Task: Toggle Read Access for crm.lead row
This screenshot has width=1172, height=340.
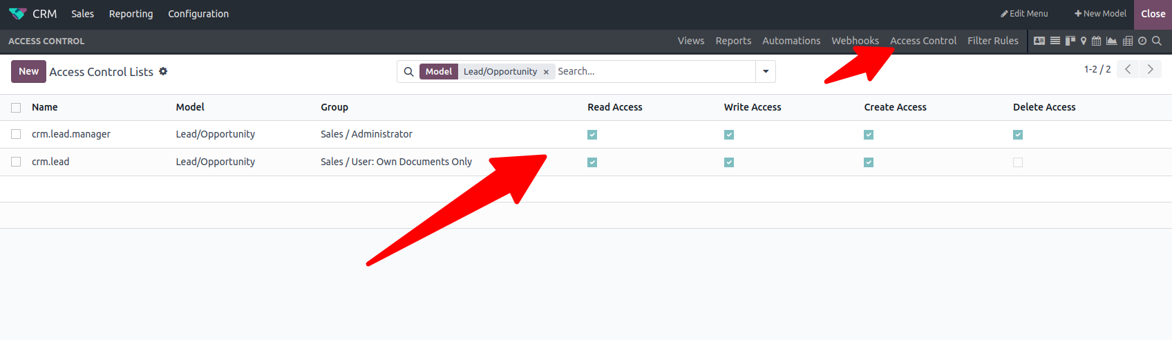Action: (x=592, y=162)
